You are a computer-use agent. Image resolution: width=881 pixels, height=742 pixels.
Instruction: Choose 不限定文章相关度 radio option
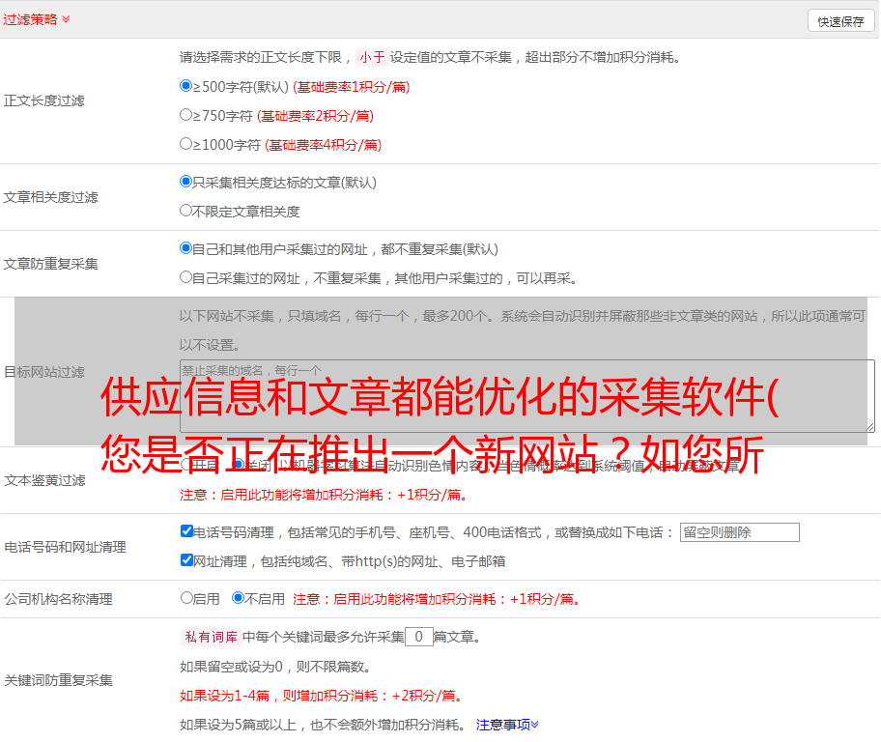186,211
